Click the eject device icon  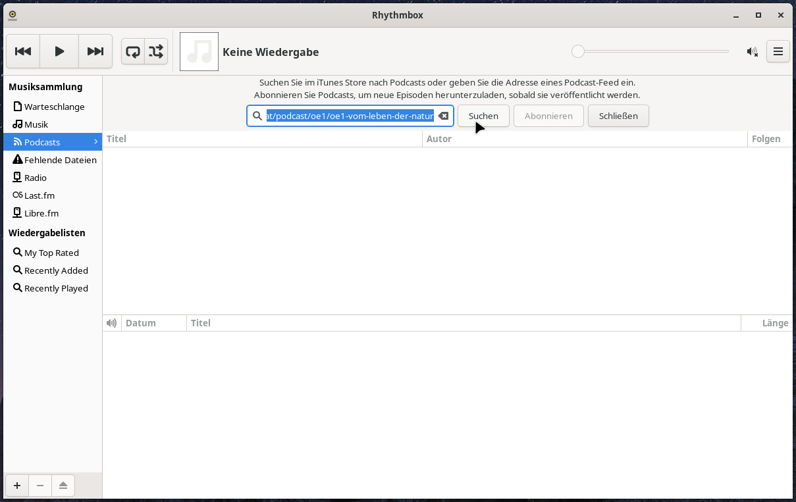point(63,486)
